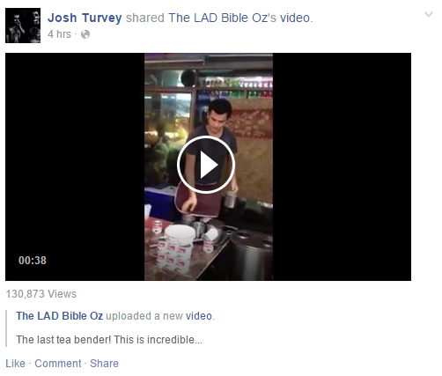The width and height of the screenshot is (442, 376).
Task: Follow the 'video' link in post header
Action: 295,18
